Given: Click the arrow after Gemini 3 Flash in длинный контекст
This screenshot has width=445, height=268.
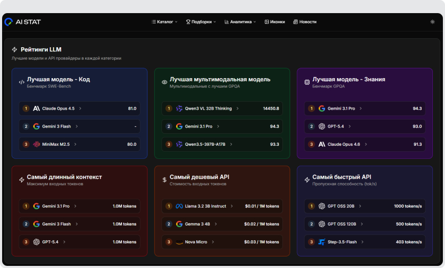Looking at the screenshot, I should (x=76, y=224).
